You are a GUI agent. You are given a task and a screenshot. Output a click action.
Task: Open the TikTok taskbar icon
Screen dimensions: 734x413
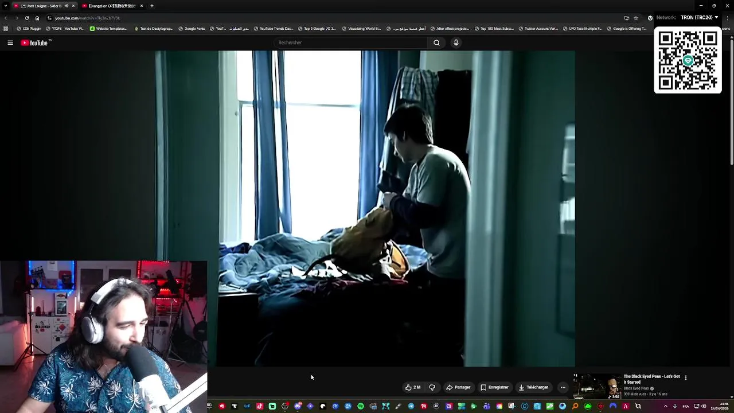pos(259,406)
